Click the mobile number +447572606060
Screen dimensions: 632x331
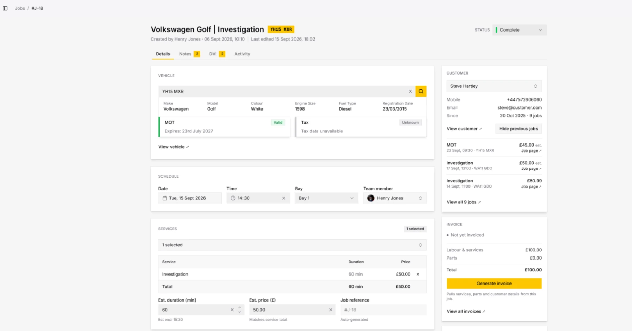click(x=524, y=100)
